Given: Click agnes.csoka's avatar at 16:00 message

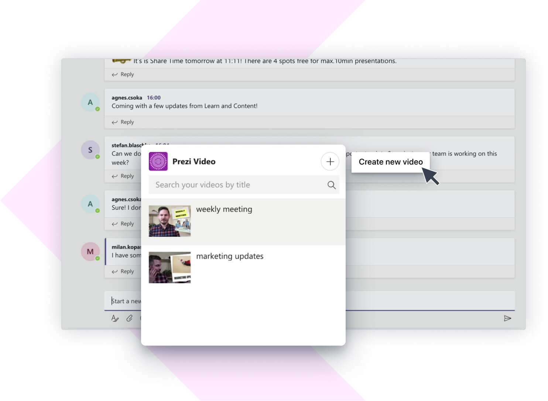Looking at the screenshot, I should [x=90, y=103].
